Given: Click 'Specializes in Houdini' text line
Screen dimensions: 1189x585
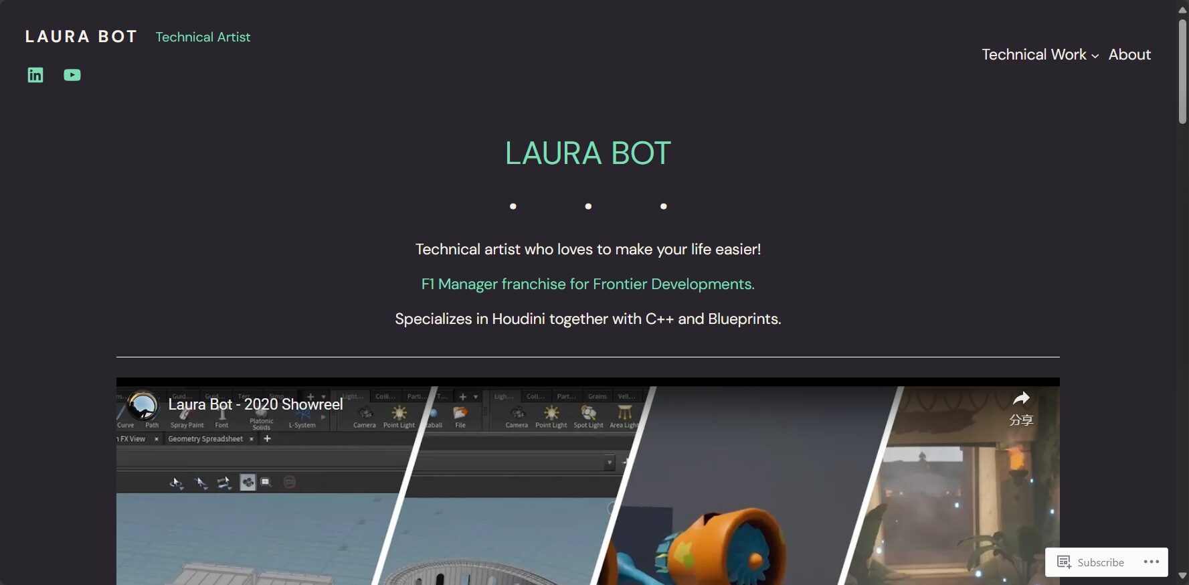Looking at the screenshot, I should point(587,319).
